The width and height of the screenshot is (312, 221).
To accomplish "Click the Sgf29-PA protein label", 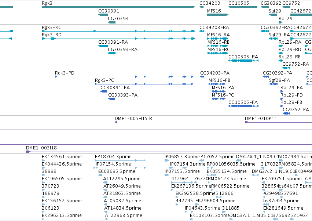I will tap(280, 80).
